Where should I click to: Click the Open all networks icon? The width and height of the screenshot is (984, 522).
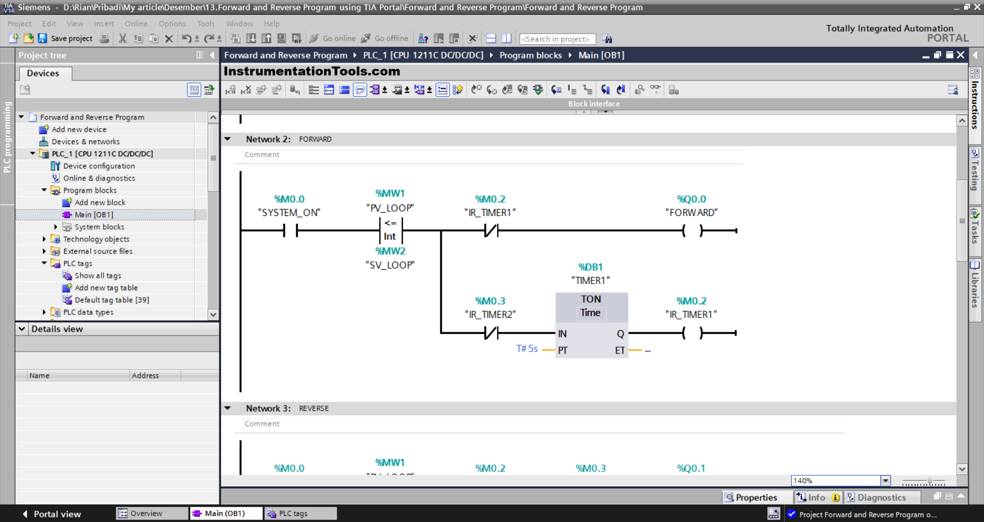(329, 90)
